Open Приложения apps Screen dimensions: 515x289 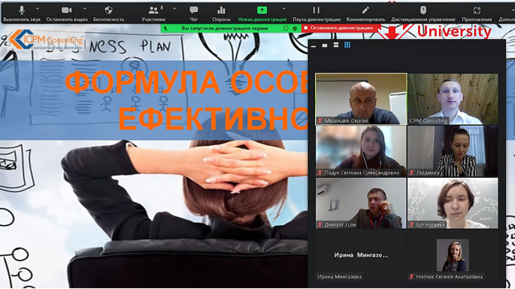point(477,14)
